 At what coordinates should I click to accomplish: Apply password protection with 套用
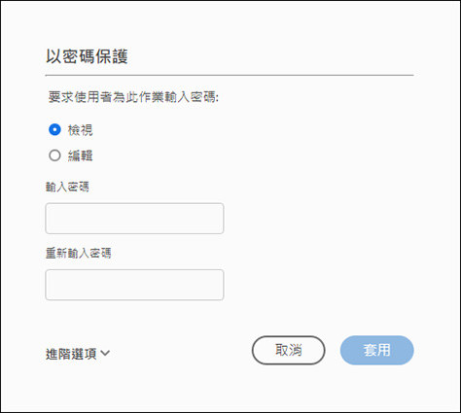377,350
